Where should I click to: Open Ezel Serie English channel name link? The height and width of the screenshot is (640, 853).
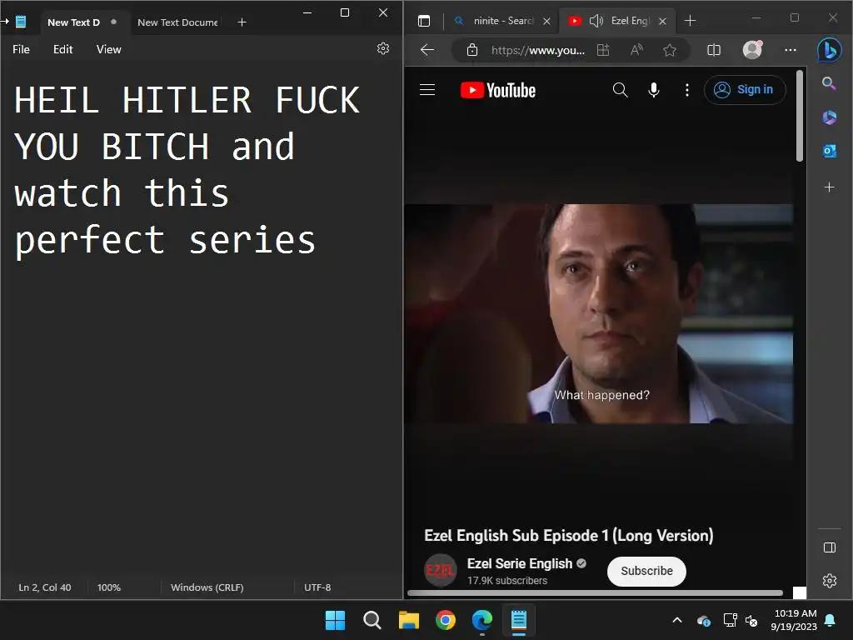coord(520,564)
